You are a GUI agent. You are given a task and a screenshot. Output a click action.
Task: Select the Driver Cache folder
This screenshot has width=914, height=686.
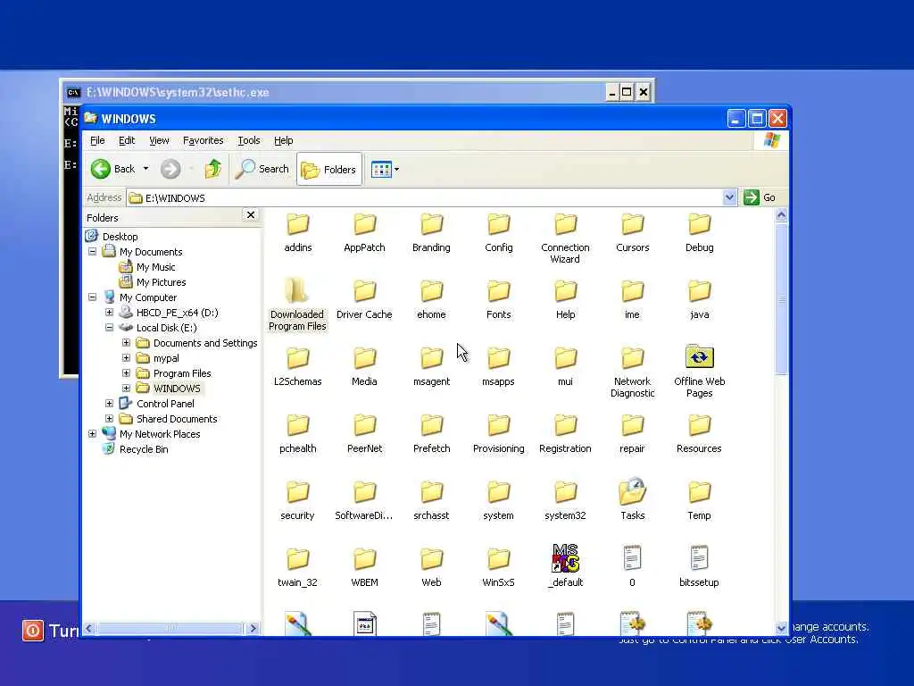[x=364, y=299]
